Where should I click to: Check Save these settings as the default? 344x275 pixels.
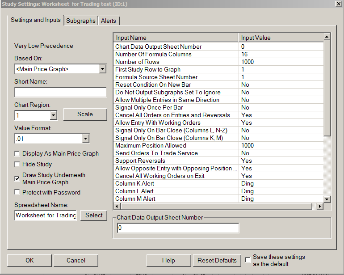tap(248, 260)
